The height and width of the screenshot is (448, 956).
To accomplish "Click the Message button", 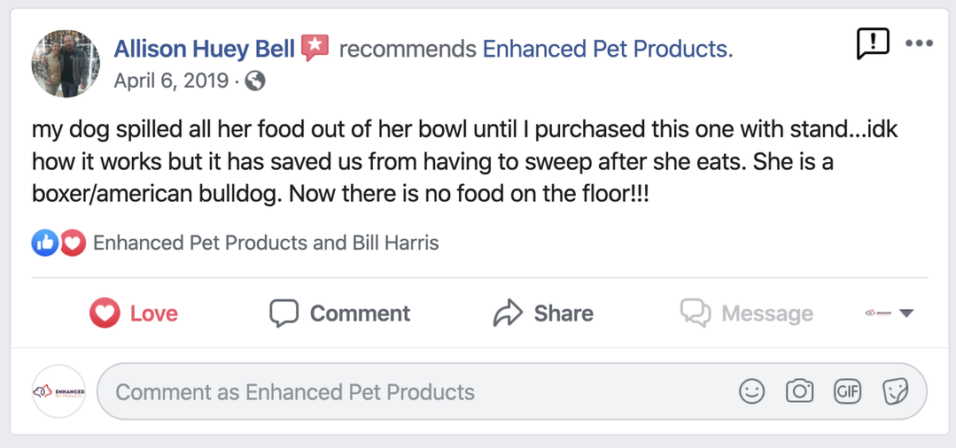I will point(746,313).
